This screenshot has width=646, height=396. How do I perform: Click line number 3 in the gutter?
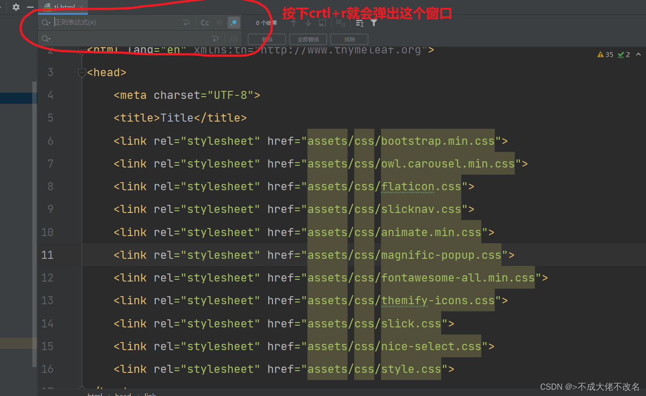(x=50, y=72)
